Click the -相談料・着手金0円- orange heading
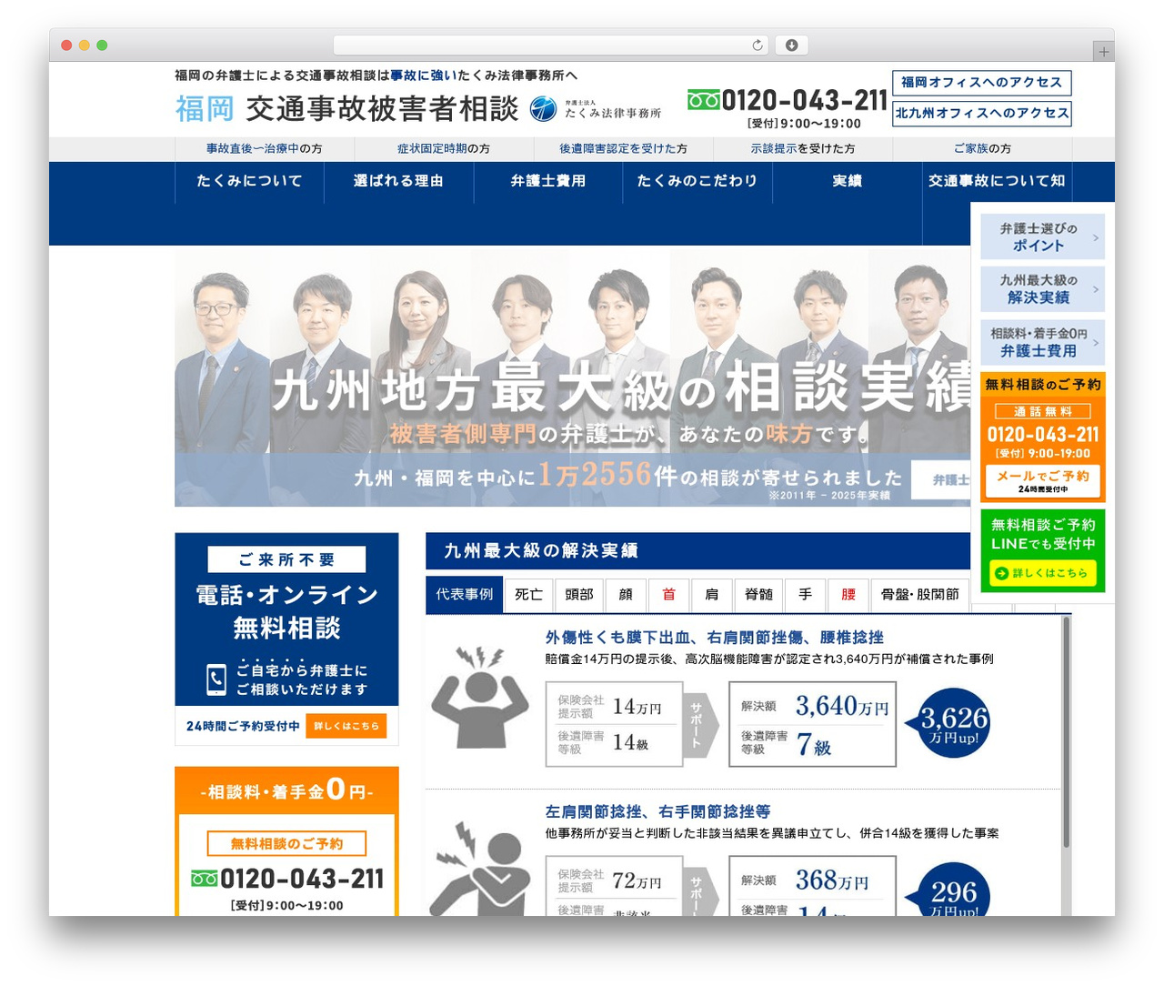 point(286,790)
